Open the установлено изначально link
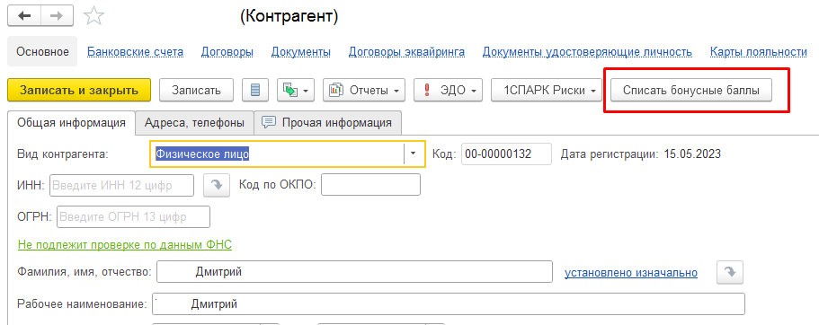The height and width of the screenshot is (325, 819). coord(631,272)
